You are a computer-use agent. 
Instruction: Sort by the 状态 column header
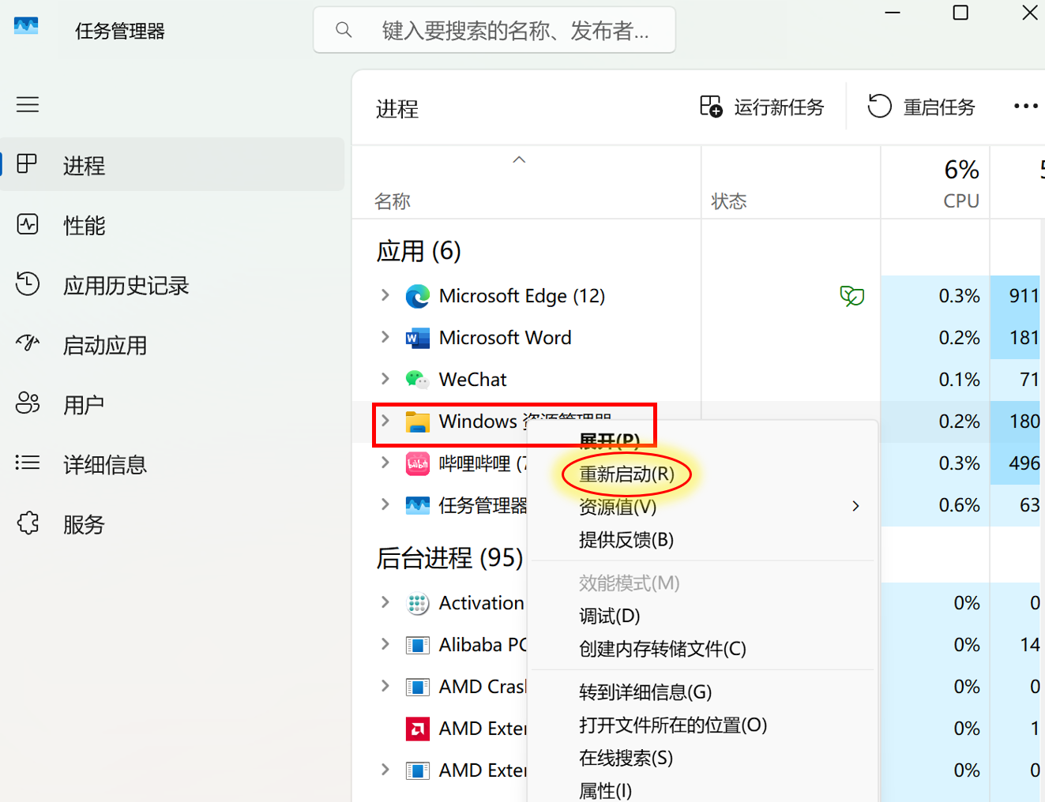729,201
